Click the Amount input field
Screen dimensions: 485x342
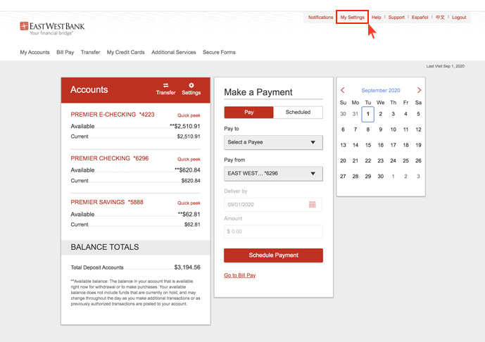(x=273, y=232)
